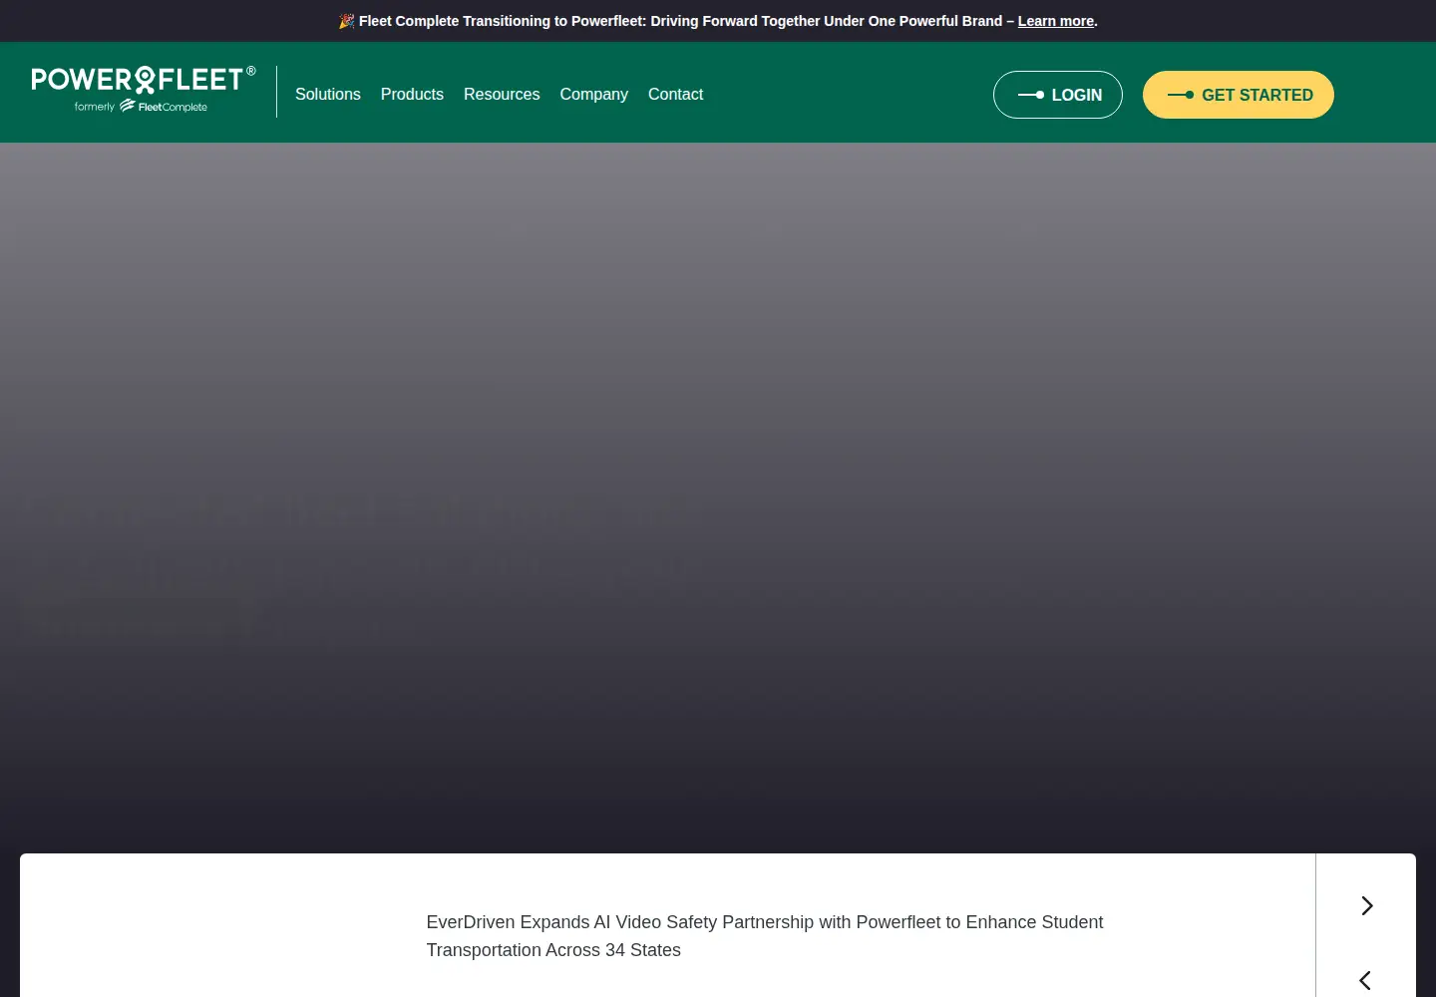Show next news item with right chevron
Image resolution: width=1436 pixels, height=997 pixels.
(x=1366, y=905)
